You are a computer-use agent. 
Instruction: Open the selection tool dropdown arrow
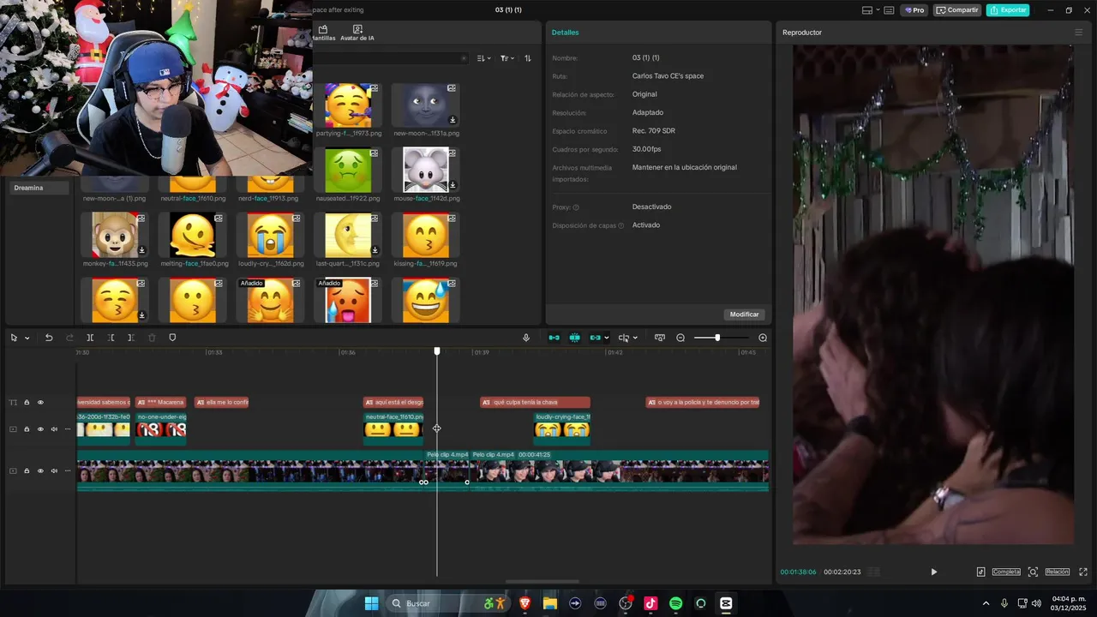pos(27,338)
